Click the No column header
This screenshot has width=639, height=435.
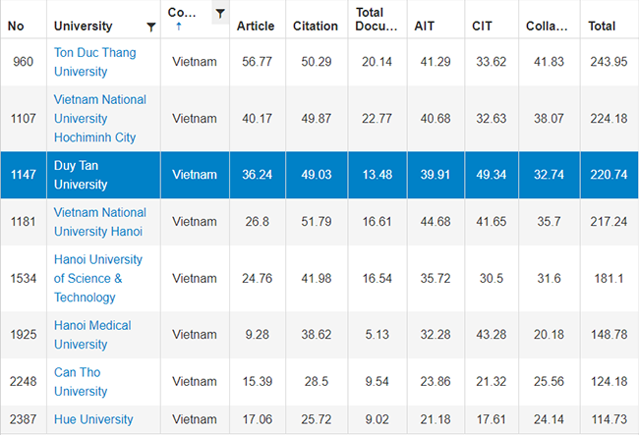[16, 26]
